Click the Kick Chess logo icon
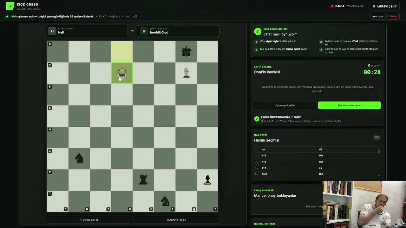Viewport: 406px width, 228px height. [x=10, y=6]
